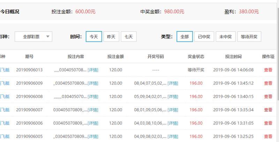Screen dimensions: 279x142
Task: Click the 196.00 prize for period 20190906005
Action: (x=196, y=136)
